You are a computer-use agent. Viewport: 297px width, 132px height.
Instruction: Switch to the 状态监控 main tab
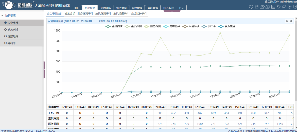pyautogui.click(x=168, y=8)
